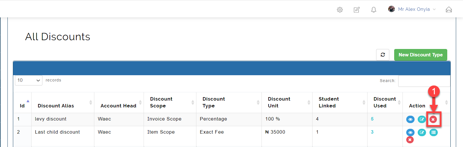This screenshot has height=147, width=463.
Task: Click Mr Alex Onyia profile avatar
Action: 391,9
